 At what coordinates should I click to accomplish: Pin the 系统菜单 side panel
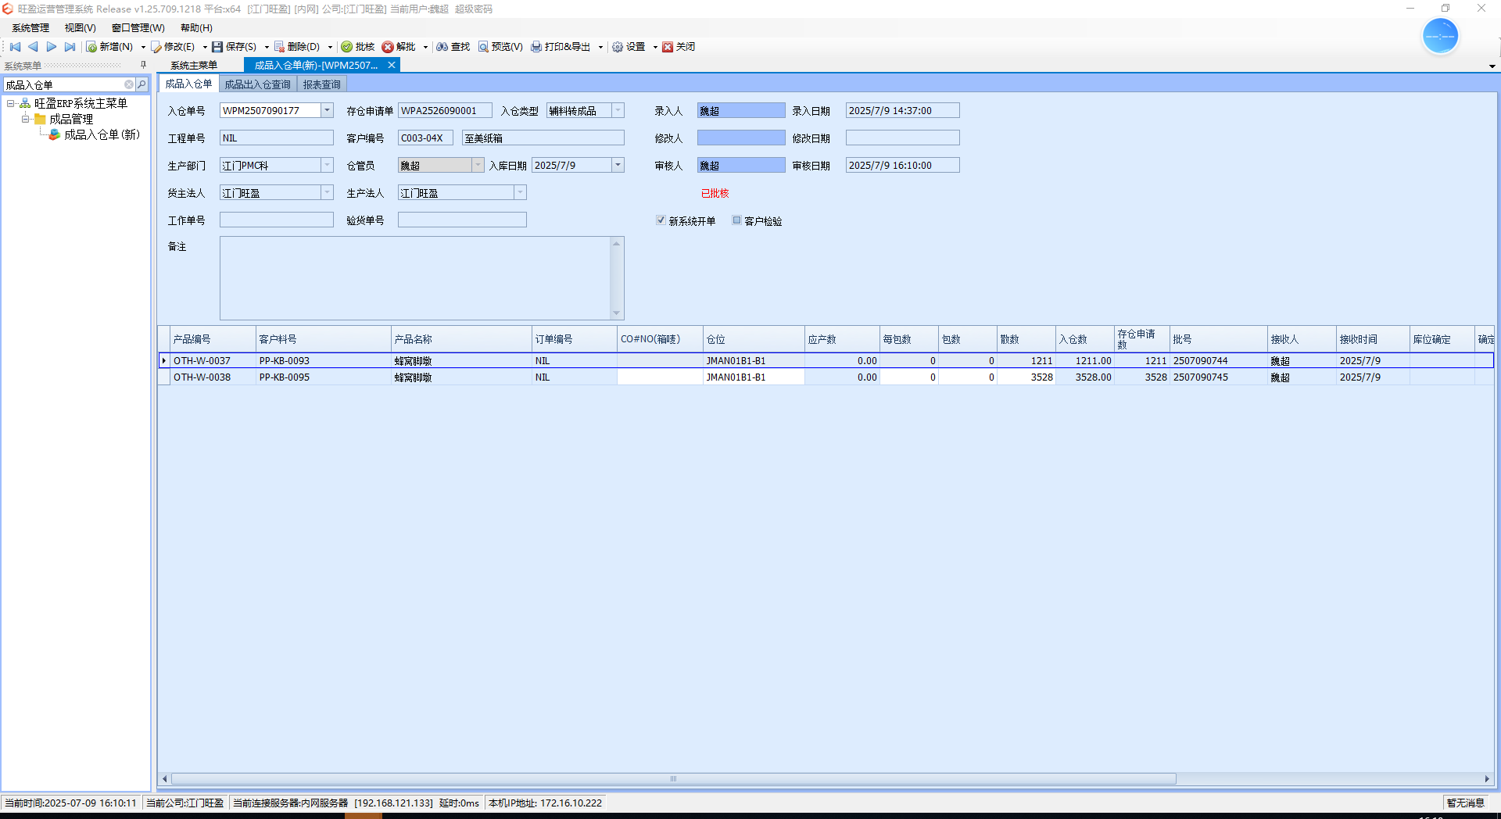click(143, 65)
